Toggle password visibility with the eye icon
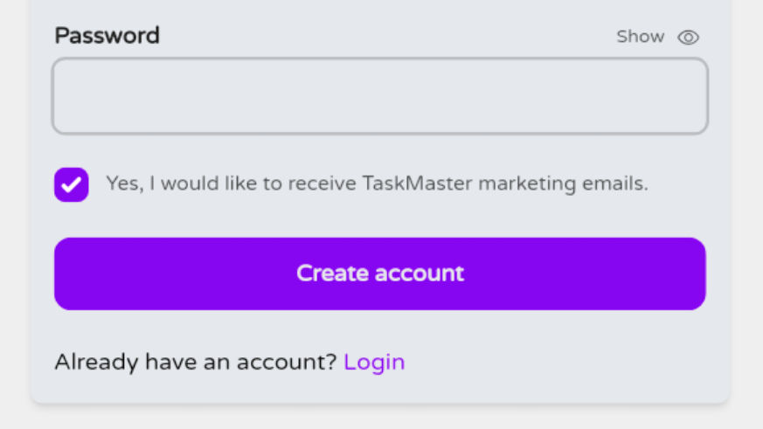This screenshot has height=429, width=763. [689, 37]
